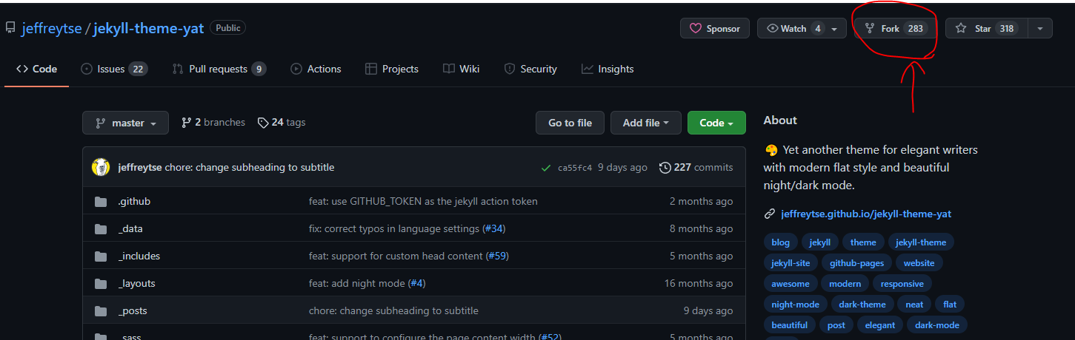Open the _data folder

[130, 228]
